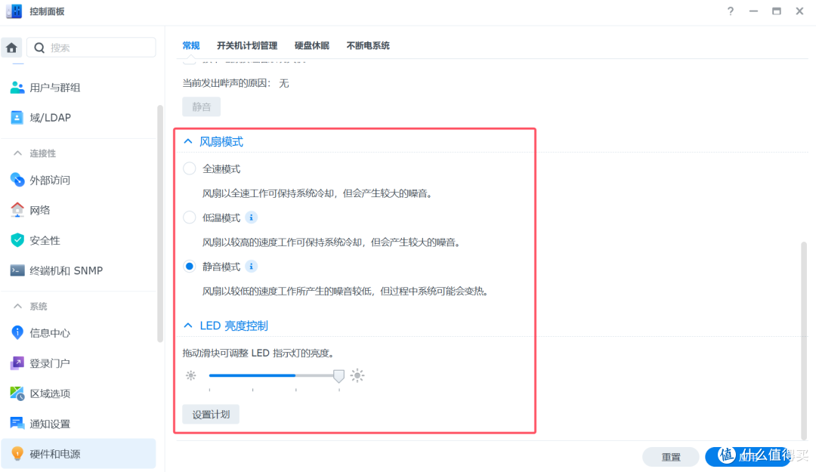Viewport: 816px width, 472px height.
Task: Select the 全速模式 radio button
Action: [x=189, y=168]
